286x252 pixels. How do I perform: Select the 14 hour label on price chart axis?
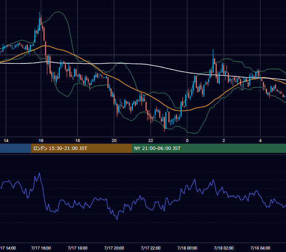tap(6, 141)
